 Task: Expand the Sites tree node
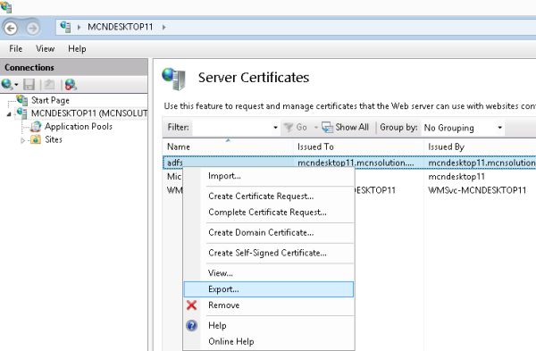22,140
